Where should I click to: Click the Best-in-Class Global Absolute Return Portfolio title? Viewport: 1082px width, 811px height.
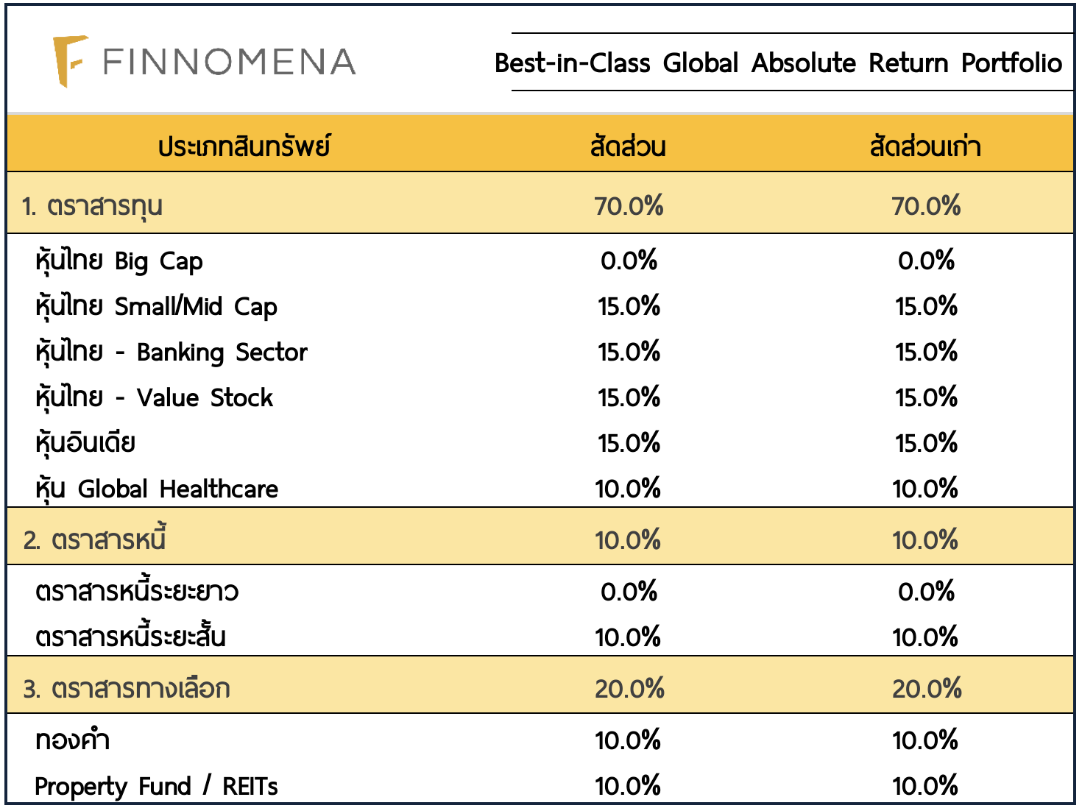click(x=778, y=63)
